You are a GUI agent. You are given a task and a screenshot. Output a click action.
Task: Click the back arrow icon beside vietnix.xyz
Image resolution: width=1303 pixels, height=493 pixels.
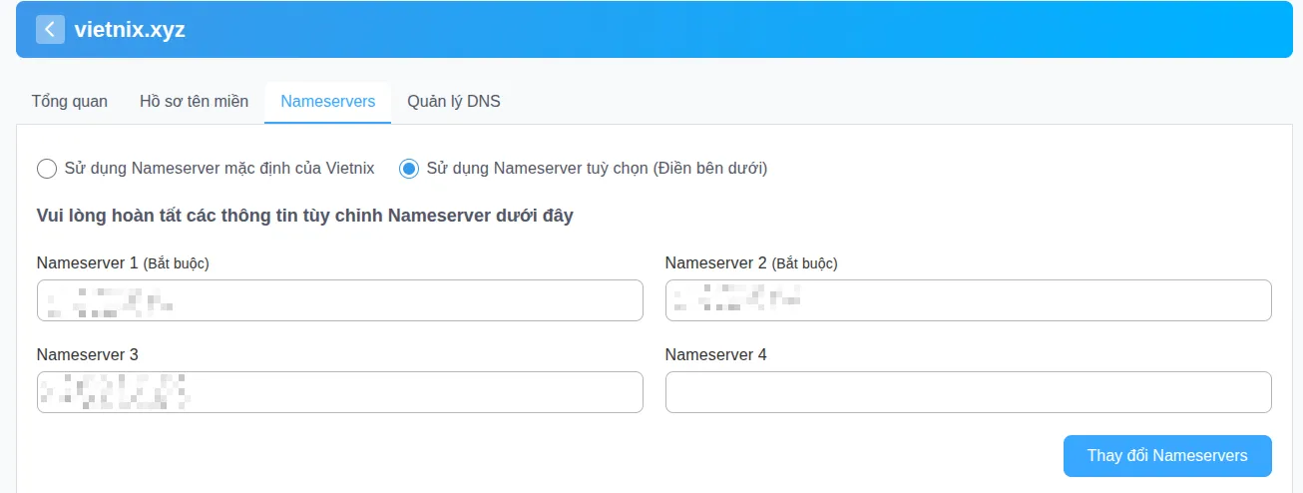pyautogui.click(x=50, y=29)
